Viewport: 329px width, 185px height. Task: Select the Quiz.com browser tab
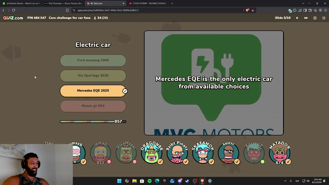(105, 3)
